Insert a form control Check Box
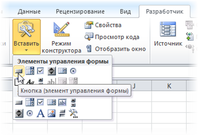Viewport: 198px width, 135px height. [x=41, y=71]
